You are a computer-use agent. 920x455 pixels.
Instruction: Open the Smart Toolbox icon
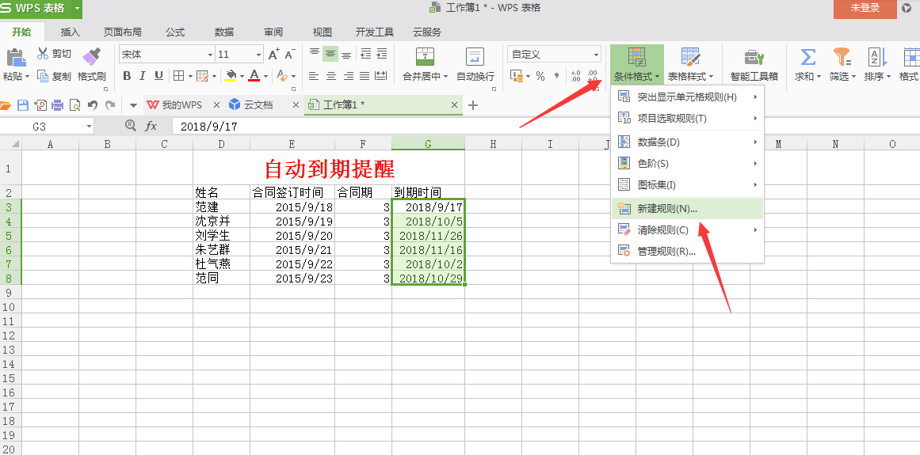point(754,57)
